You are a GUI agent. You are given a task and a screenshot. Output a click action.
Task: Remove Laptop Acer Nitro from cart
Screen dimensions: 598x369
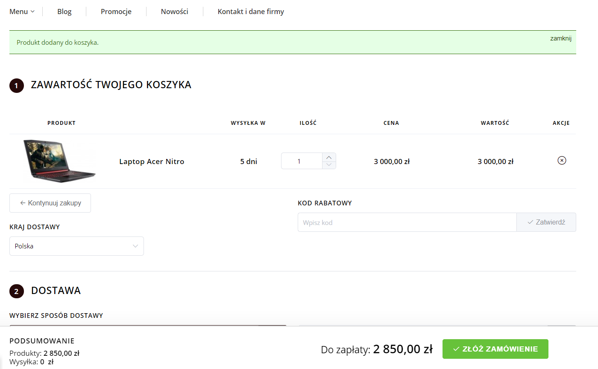(x=562, y=161)
